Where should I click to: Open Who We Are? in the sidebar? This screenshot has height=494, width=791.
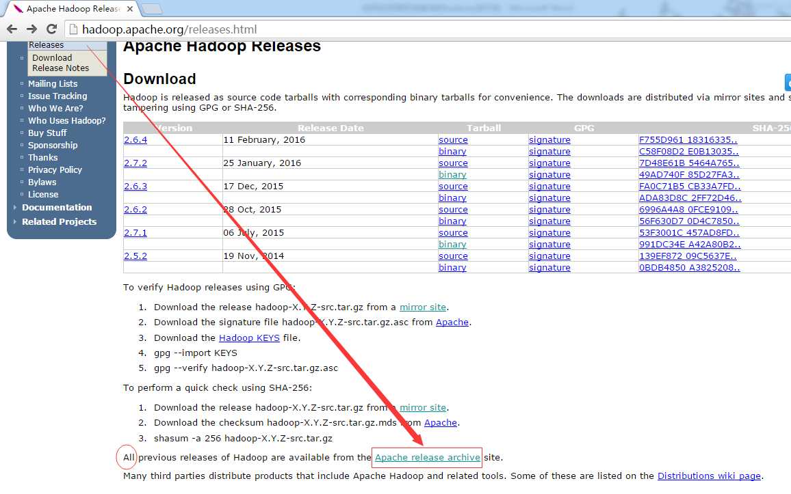pyautogui.click(x=55, y=108)
